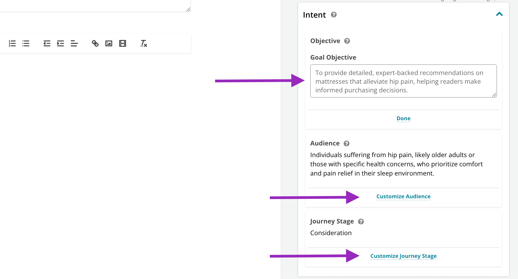This screenshot has width=518, height=279.
Task: Open Customize Journey Stage link
Action: (404, 256)
